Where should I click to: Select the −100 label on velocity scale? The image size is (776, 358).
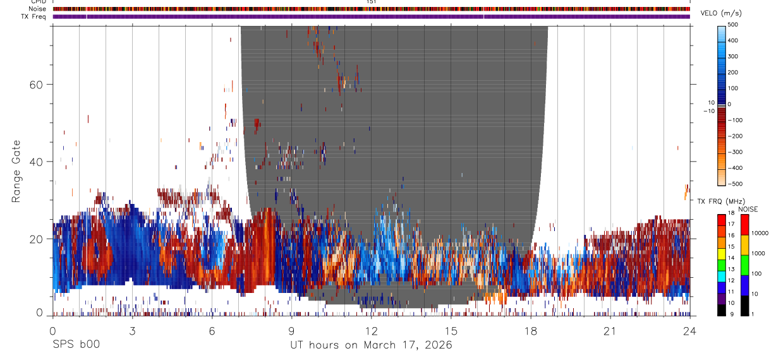click(x=737, y=120)
